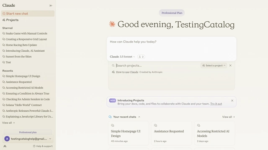Open the Assistance Requested card

pos(172,133)
